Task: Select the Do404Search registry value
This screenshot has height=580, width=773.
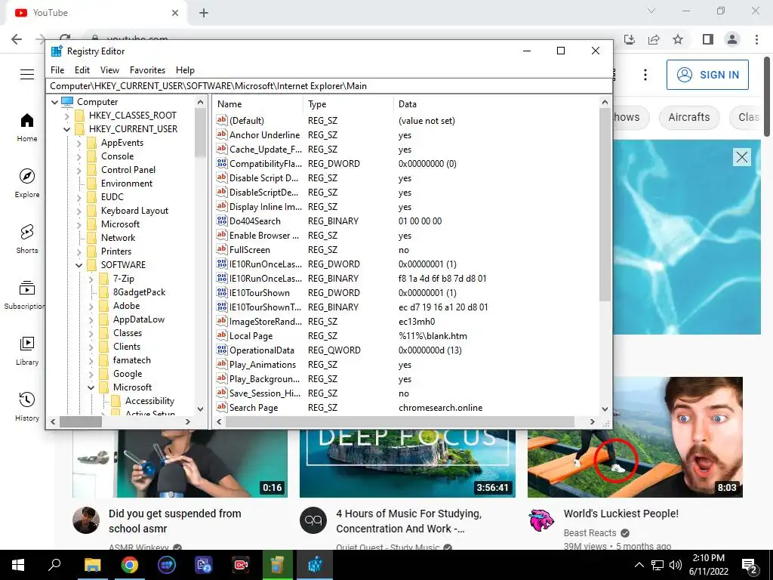Action: pos(255,221)
